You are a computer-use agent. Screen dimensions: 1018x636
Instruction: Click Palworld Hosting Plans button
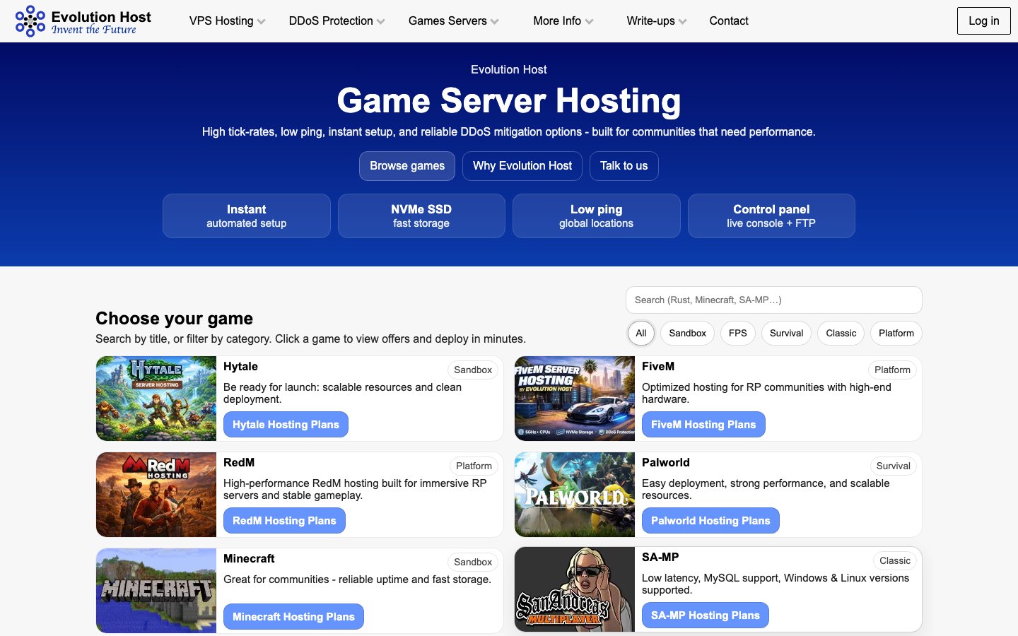[710, 521]
